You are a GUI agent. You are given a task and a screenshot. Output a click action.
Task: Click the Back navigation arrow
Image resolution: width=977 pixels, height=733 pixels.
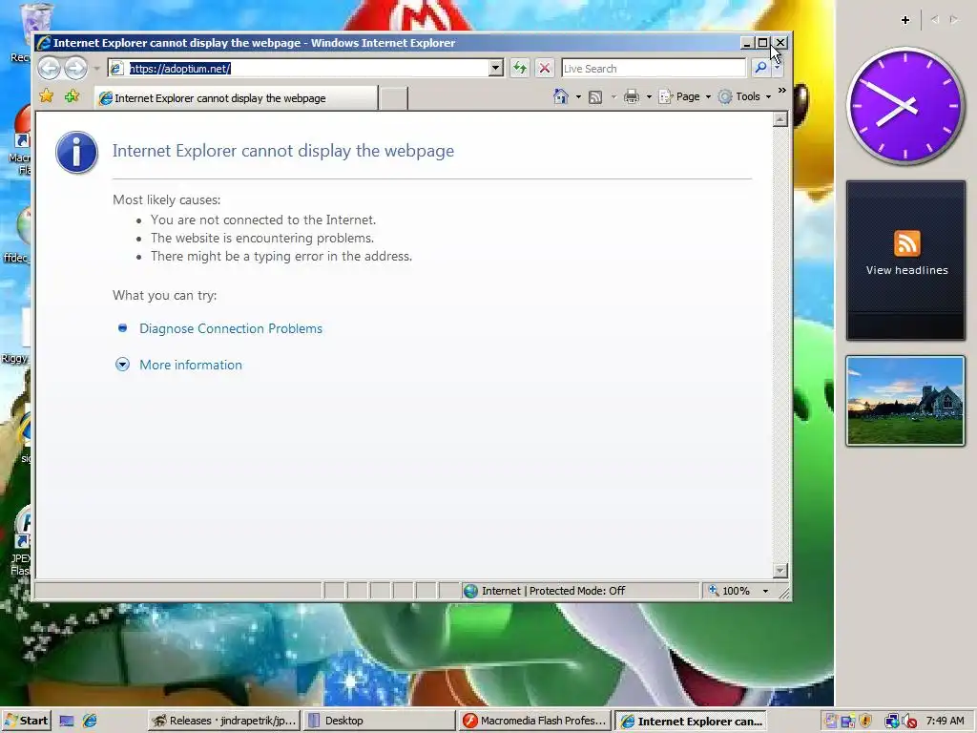point(50,68)
